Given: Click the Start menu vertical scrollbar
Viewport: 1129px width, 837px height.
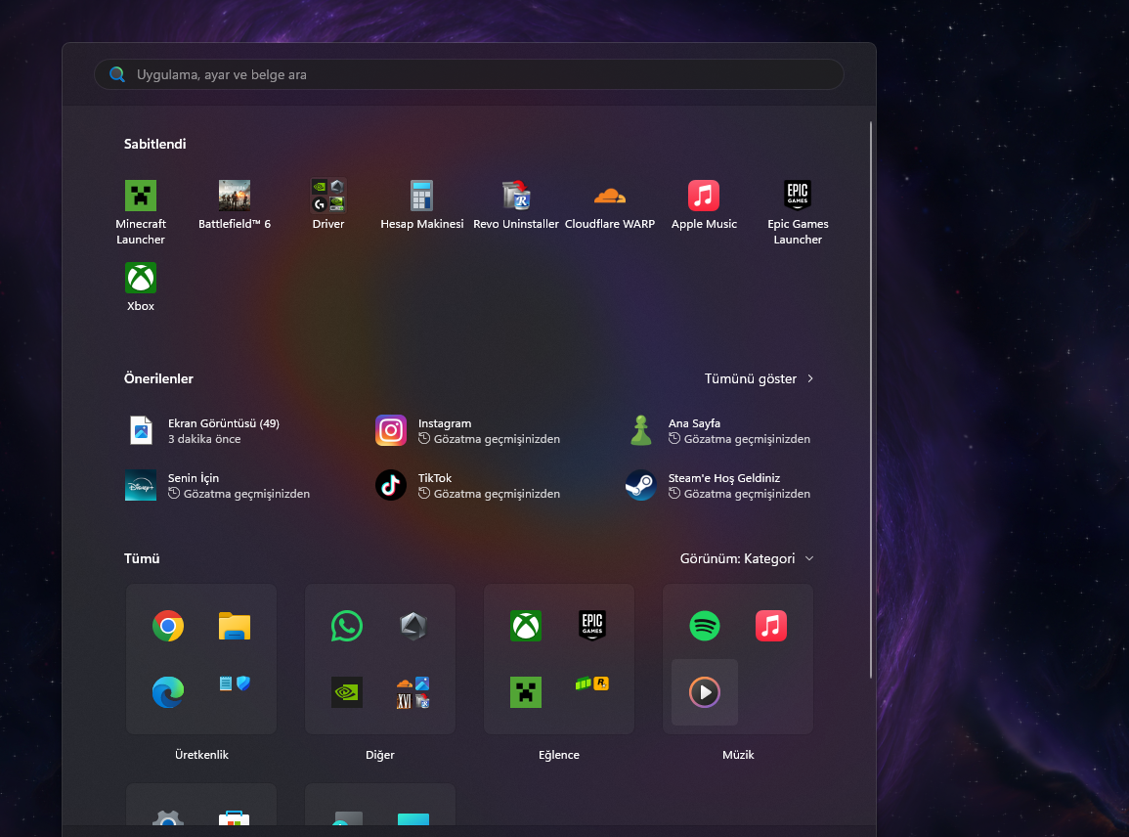Looking at the screenshot, I should click(871, 400).
